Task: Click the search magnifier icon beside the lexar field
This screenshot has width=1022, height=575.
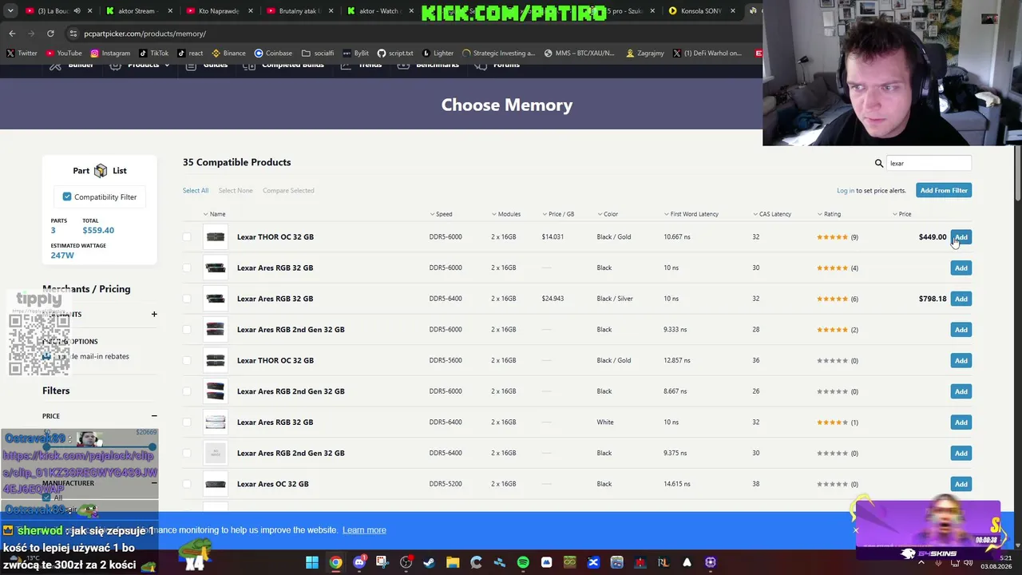Action: pos(879,163)
